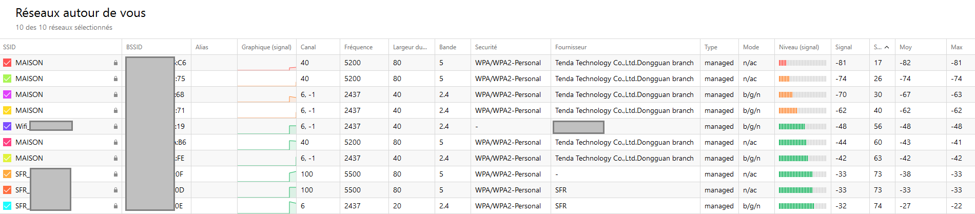This screenshot has width=975, height=214.
Task: Click the Sécurité column header
Action: [485, 47]
